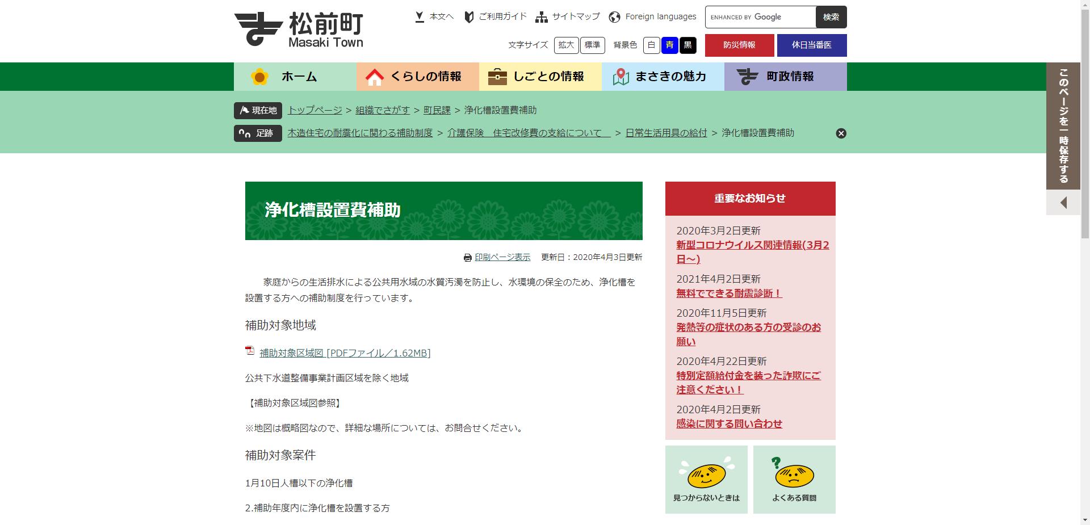Collapse the page-save sidebar with the arrow
The image size is (1090, 525).
(x=1062, y=203)
